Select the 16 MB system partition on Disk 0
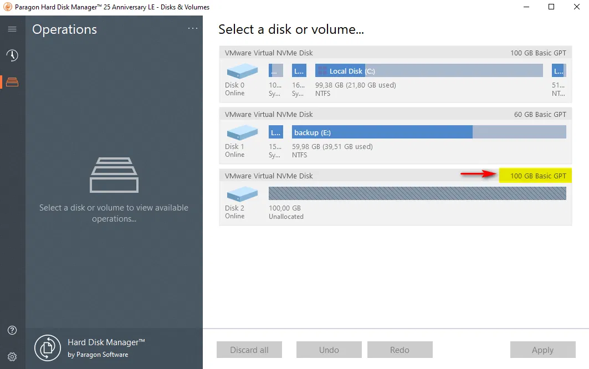Viewport: 589px width, 369px height. point(299,71)
